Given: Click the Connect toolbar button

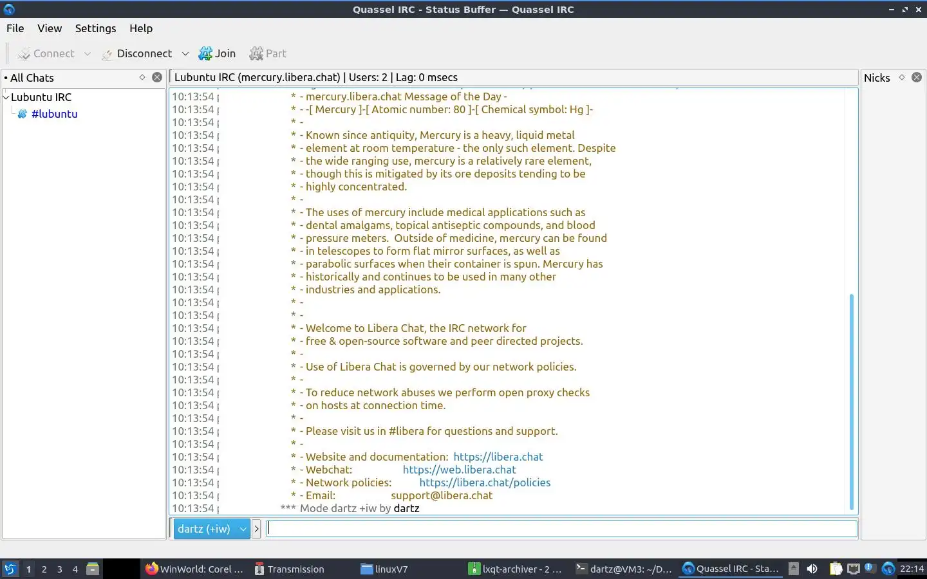Looking at the screenshot, I should coord(46,53).
